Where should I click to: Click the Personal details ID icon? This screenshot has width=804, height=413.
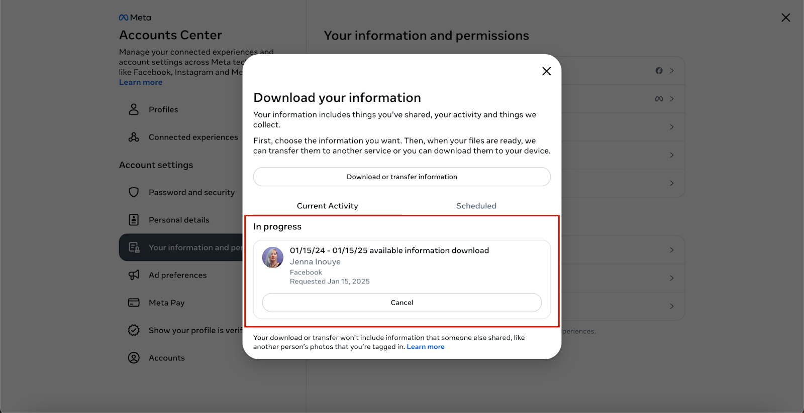pos(134,220)
